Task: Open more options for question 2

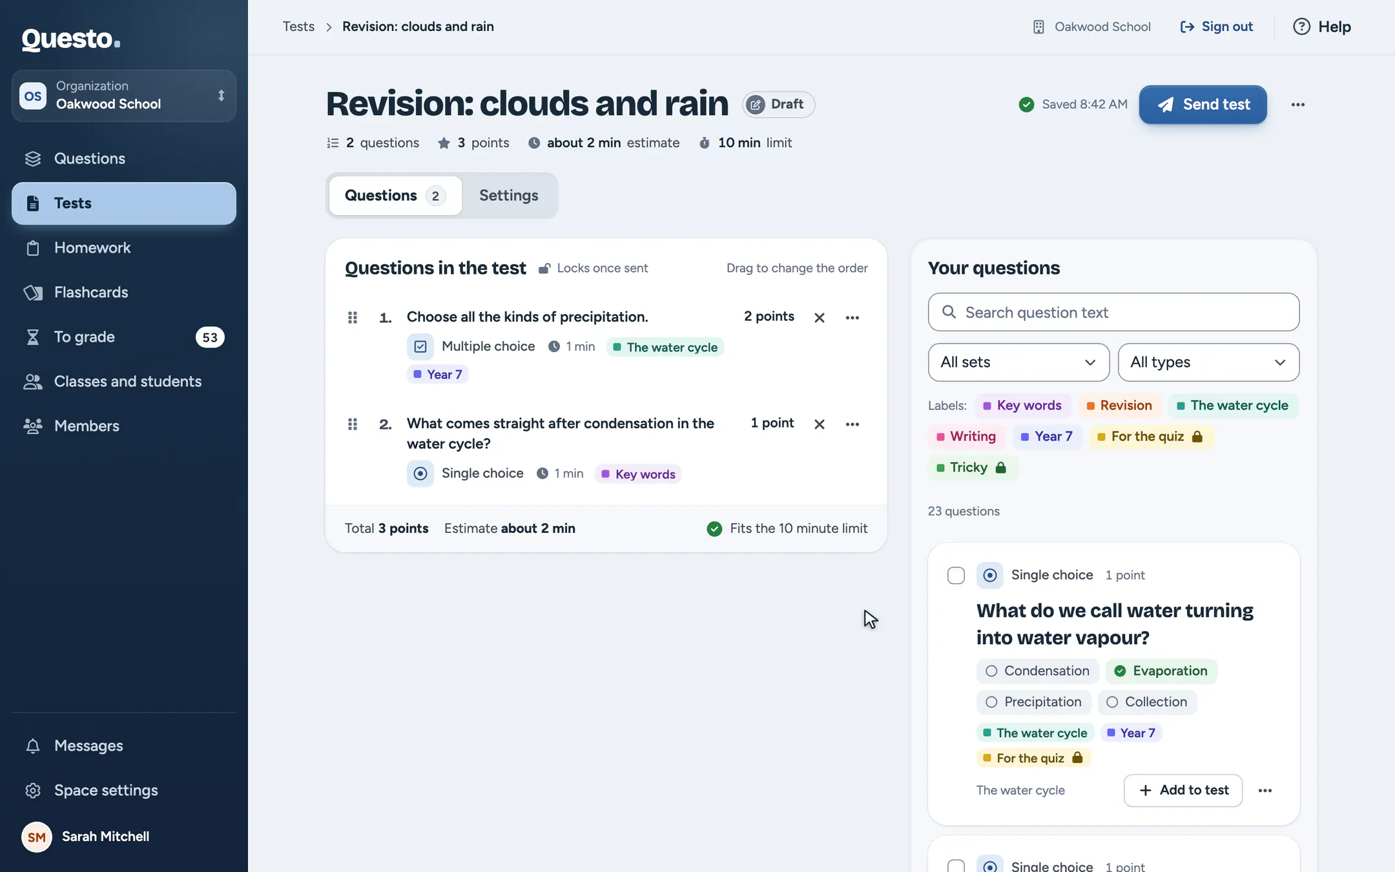Action: [x=852, y=424]
